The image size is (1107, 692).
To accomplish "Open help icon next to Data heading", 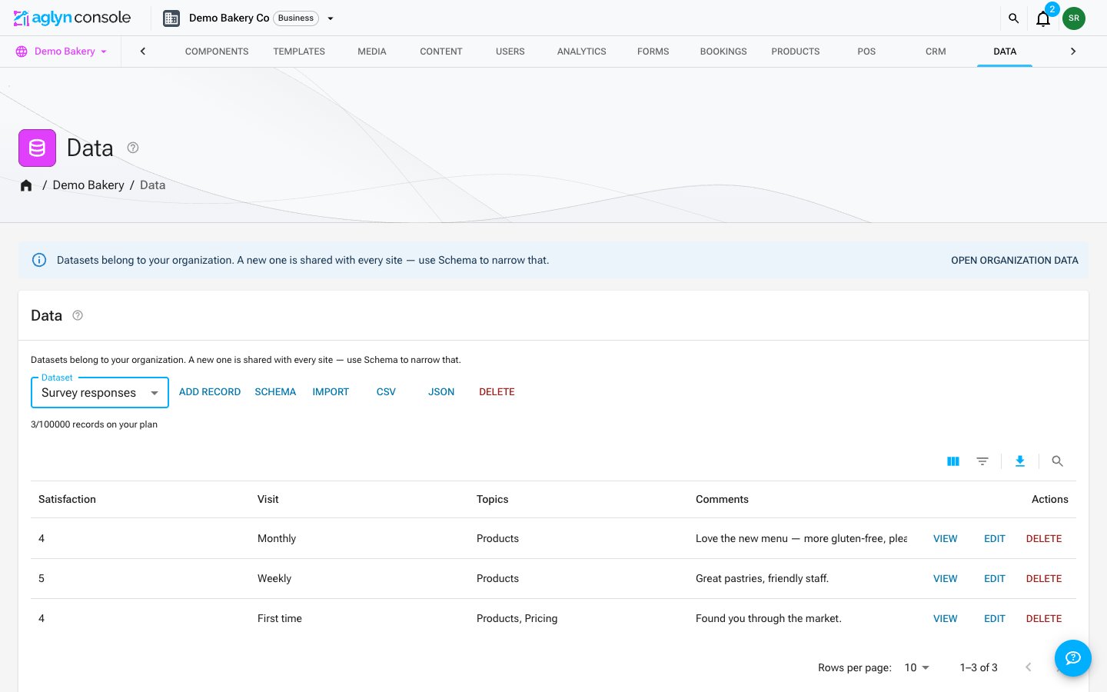I will [133, 148].
